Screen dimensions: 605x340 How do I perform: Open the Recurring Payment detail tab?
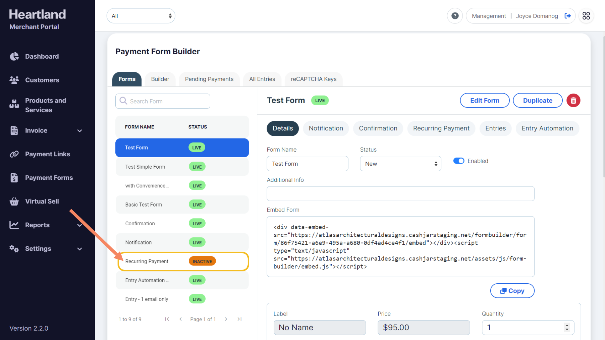[x=441, y=128]
